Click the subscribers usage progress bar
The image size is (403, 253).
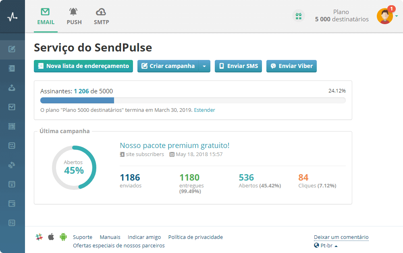pos(193,101)
